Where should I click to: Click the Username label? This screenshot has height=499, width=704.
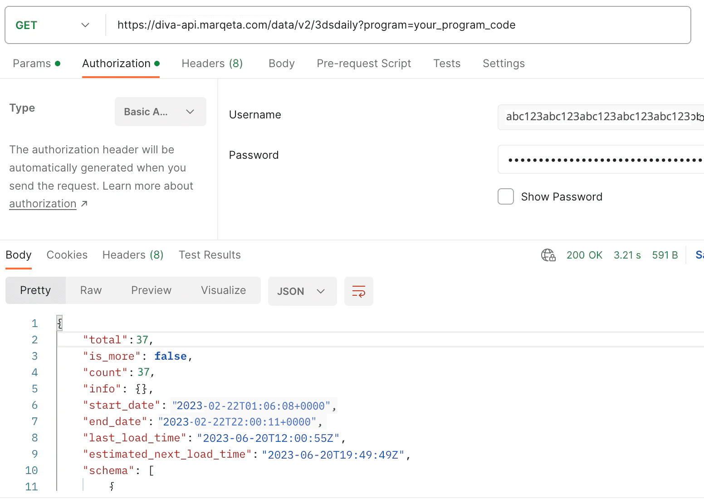255,115
